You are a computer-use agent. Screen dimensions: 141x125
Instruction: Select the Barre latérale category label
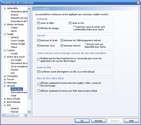pos(14,102)
